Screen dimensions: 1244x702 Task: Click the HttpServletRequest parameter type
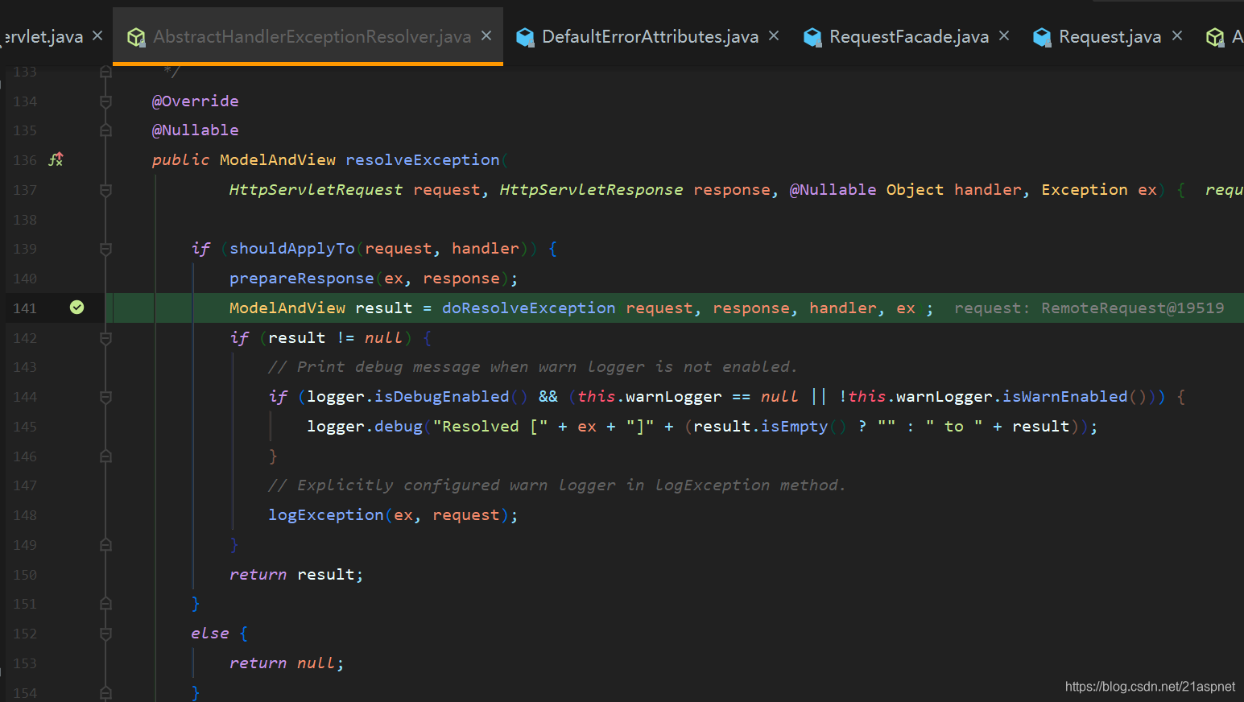tap(316, 190)
